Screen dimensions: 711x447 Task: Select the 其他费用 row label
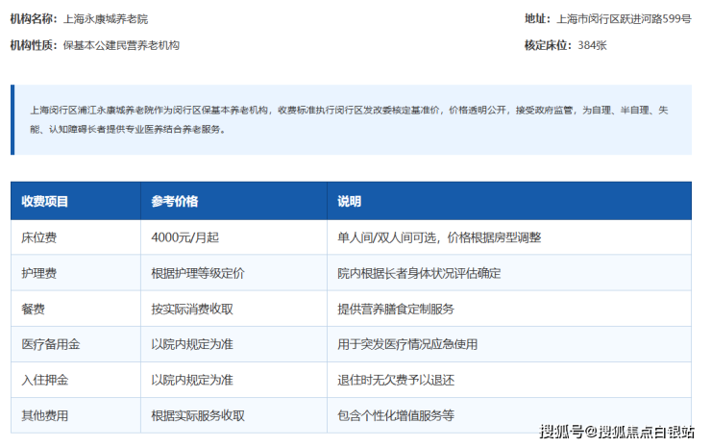45,415
